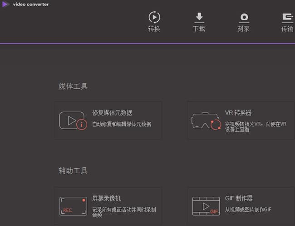Click the 自动修复和编辑媒体元数据 description

(x=122, y=124)
